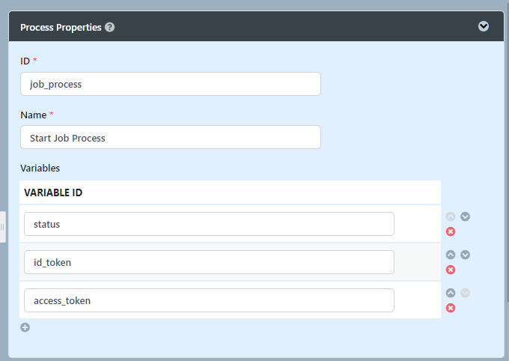Collapse the Process Properties panel
Viewport: 509px width, 361px height.
point(484,26)
